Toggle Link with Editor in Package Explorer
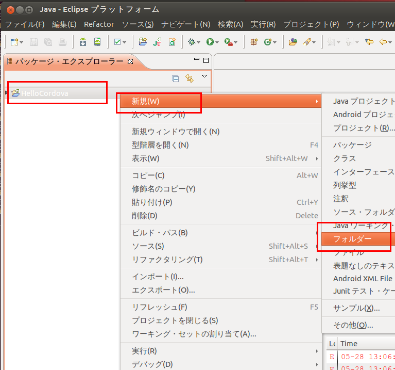The width and height of the screenshot is (395, 370). 190,78
